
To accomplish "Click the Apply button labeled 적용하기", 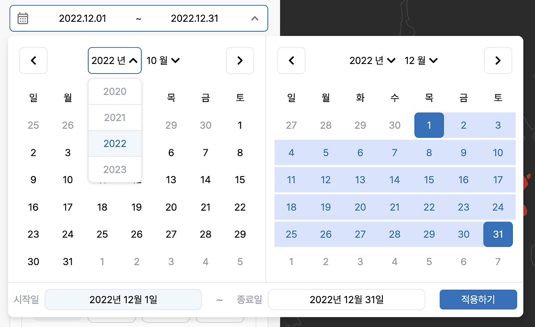I will pos(478,299).
